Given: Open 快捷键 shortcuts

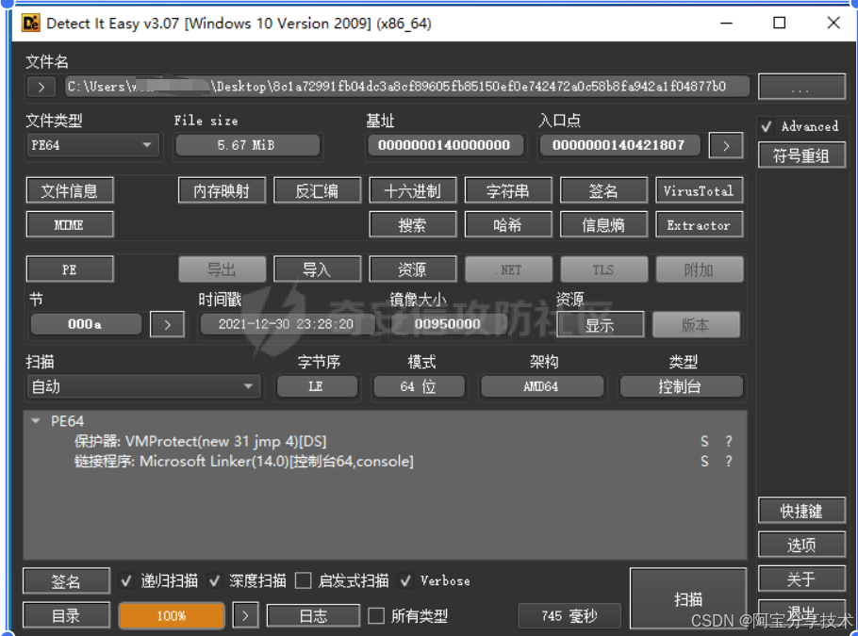Looking at the screenshot, I should (x=801, y=511).
